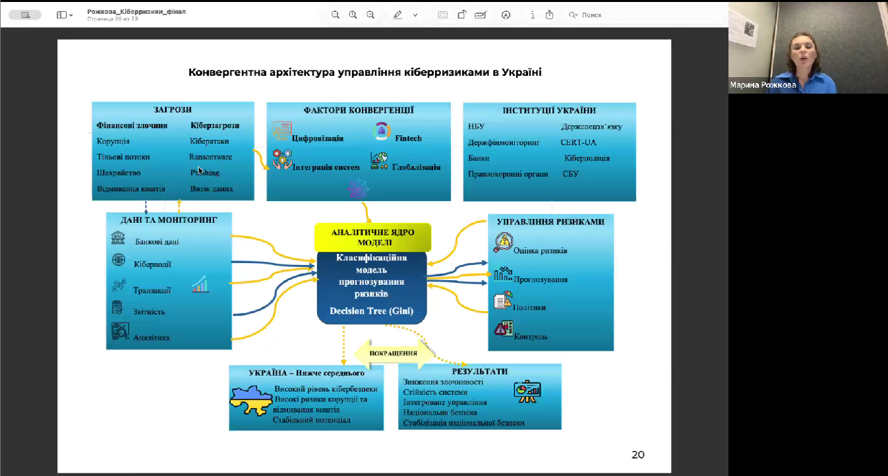The width and height of the screenshot is (888, 476).
Task: Click Держфінмоніторинг text
Action: pos(504,142)
